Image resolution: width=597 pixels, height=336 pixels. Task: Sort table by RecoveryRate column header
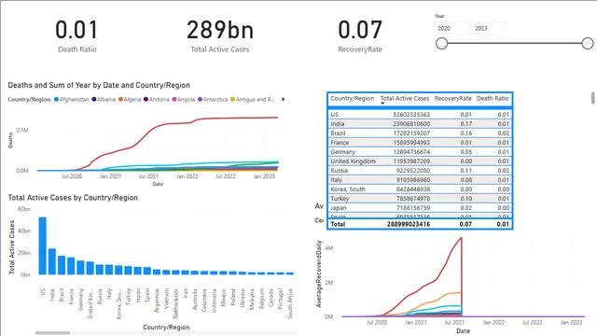point(452,98)
